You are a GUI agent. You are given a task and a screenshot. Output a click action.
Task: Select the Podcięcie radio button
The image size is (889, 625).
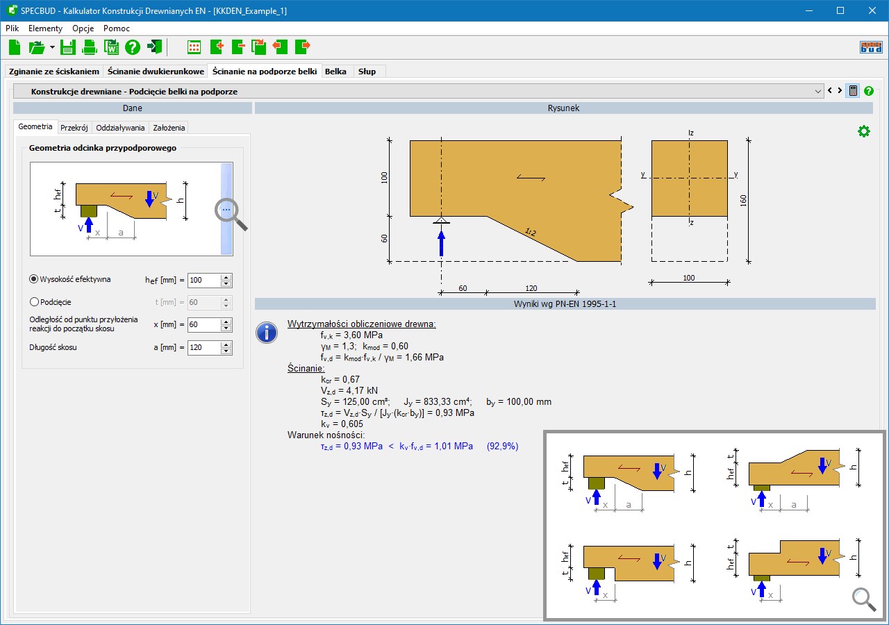pos(34,302)
